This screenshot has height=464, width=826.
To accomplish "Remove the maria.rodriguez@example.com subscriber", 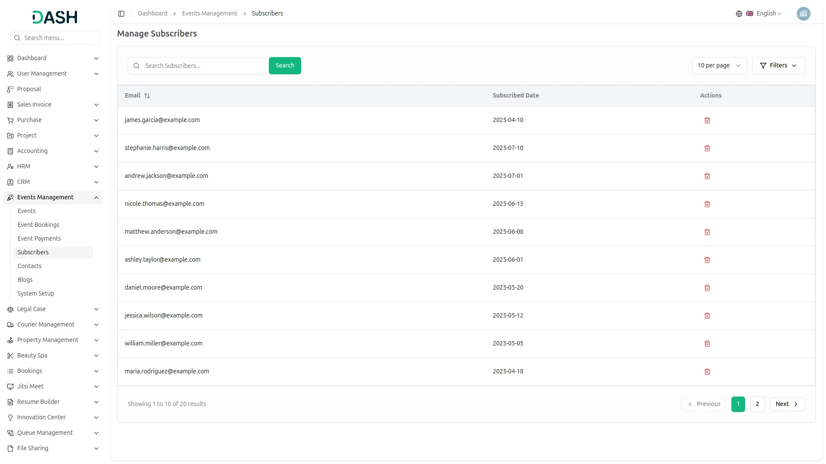I will pos(707,372).
